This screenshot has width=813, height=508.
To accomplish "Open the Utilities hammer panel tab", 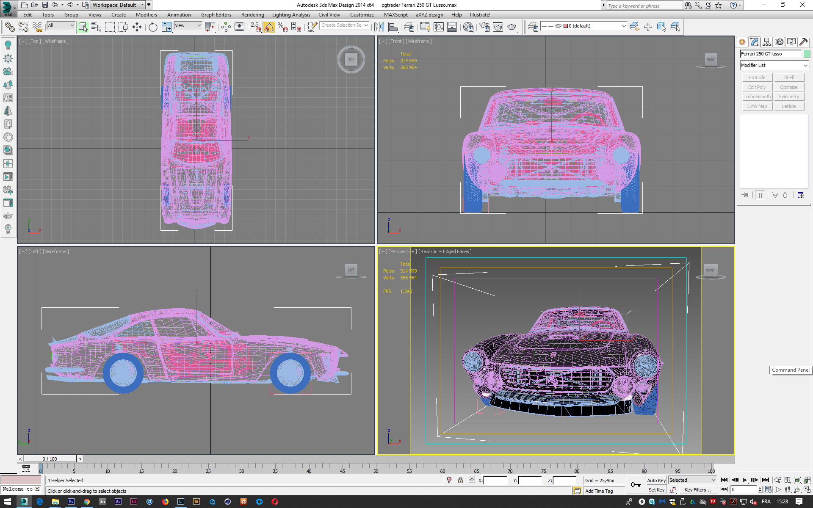I will [804, 42].
